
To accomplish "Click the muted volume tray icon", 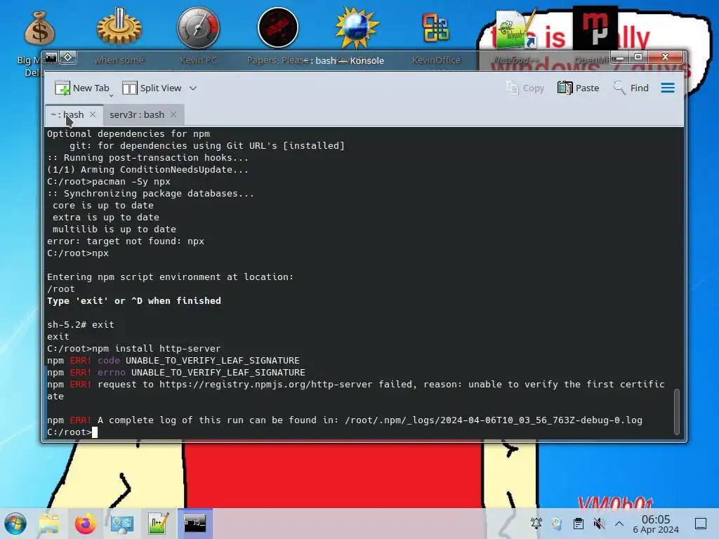I will click(599, 523).
